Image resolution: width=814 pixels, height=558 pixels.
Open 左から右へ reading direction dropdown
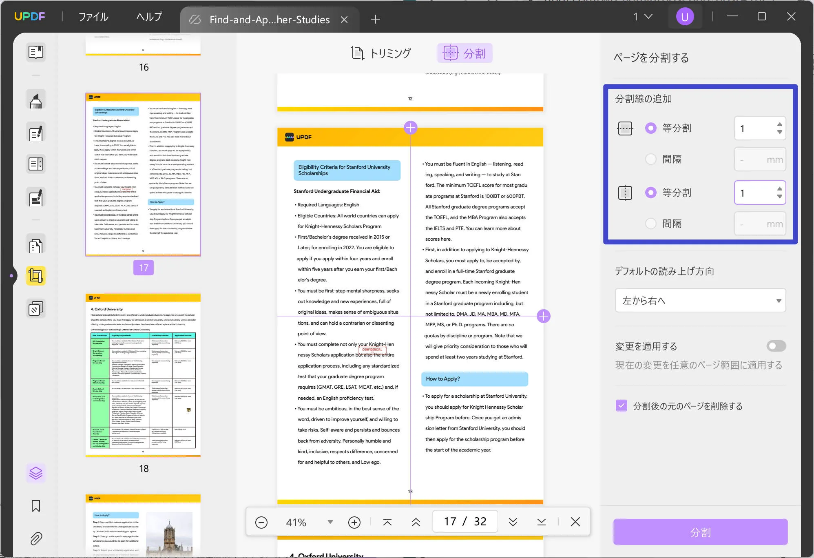(700, 301)
